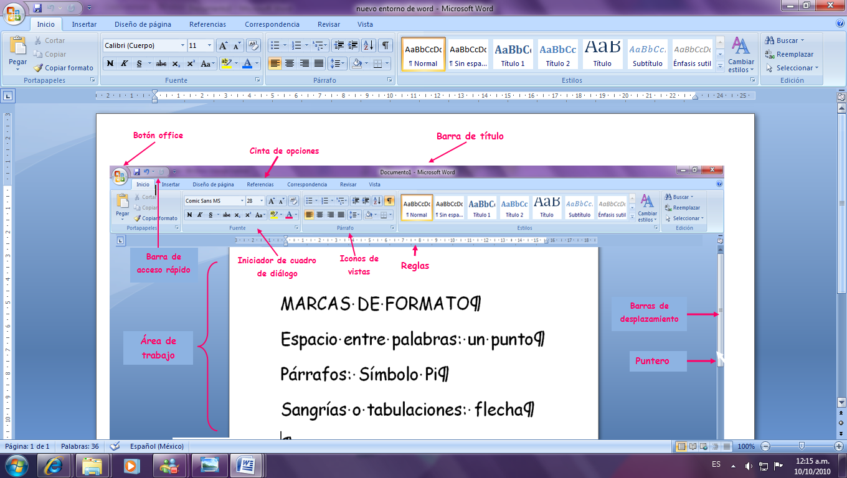The width and height of the screenshot is (847, 478).
Task: Open the Office button menu of main window
Action: (14, 14)
